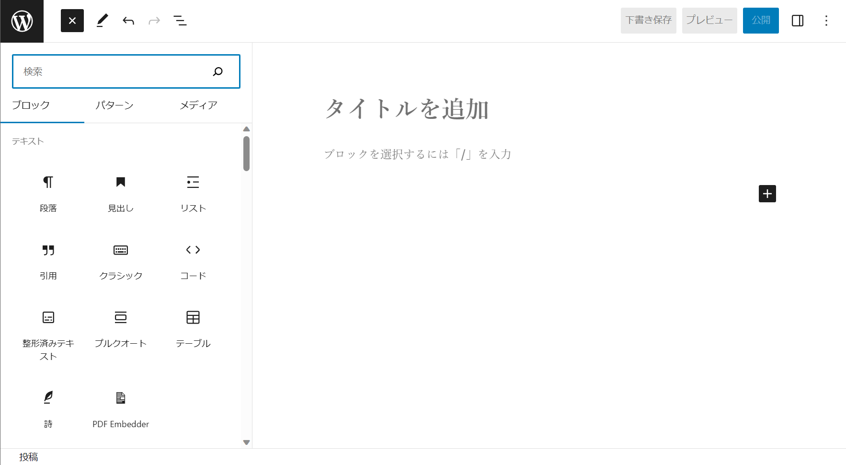
Task: Save draft with 下書き保存 button
Action: [x=648, y=21]
